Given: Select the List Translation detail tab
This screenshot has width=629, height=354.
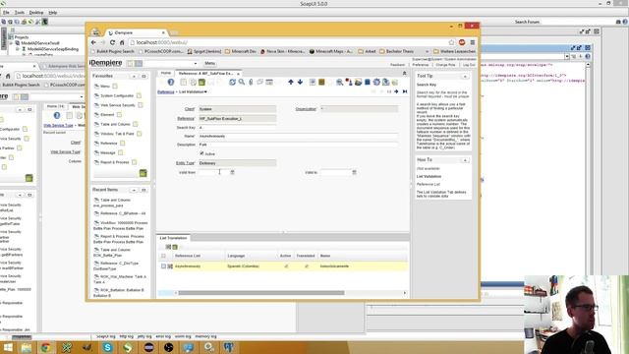Looking at the screenshot, I should click(173, 238).
